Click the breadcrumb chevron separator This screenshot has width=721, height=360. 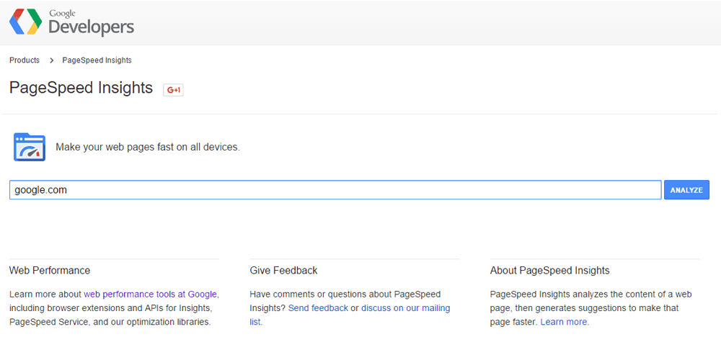click(52, 60)
